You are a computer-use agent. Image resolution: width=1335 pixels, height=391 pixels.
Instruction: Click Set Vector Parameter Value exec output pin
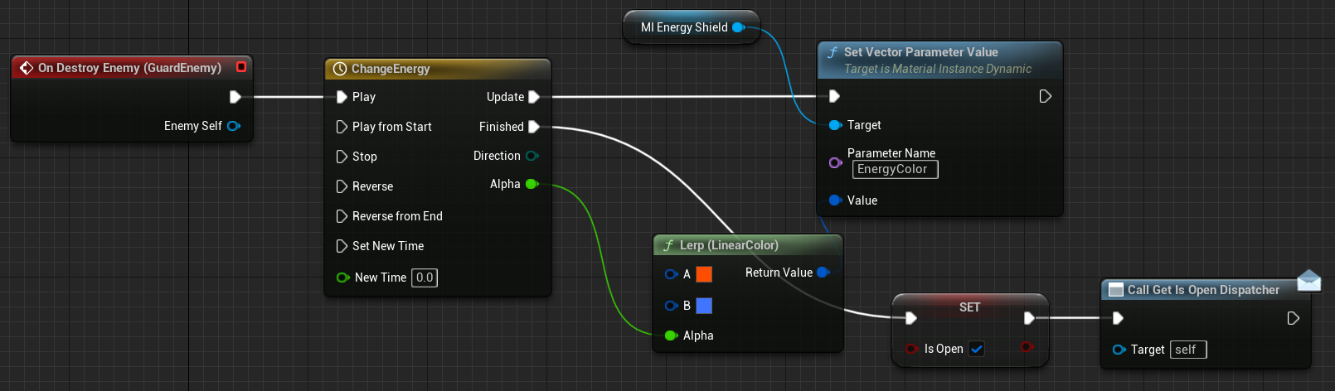[x=1045, y=96]
